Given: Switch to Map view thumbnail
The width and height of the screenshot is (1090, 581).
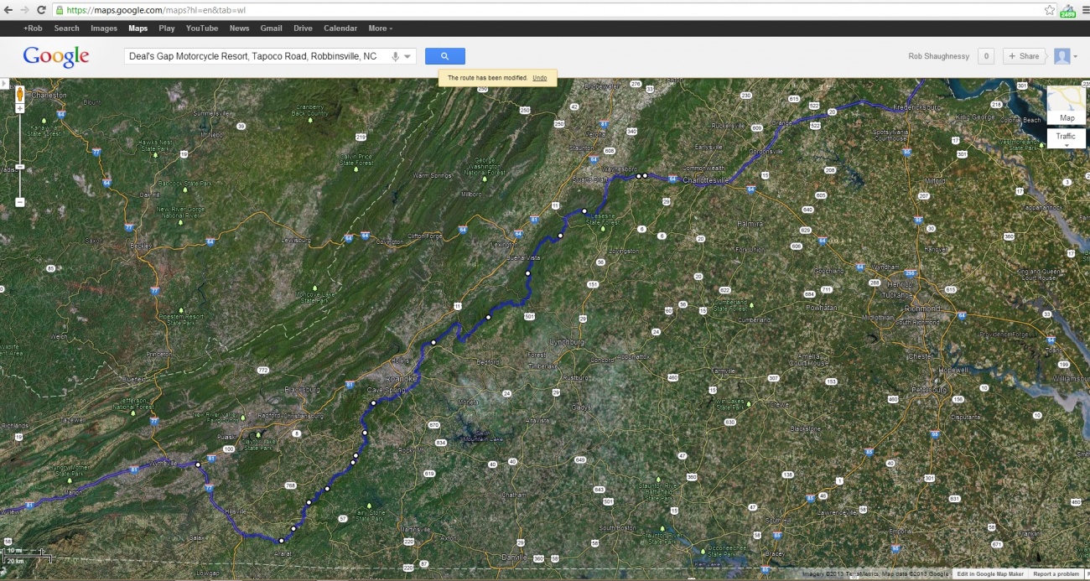Looking at the screenshot, I should (1067, 104).
